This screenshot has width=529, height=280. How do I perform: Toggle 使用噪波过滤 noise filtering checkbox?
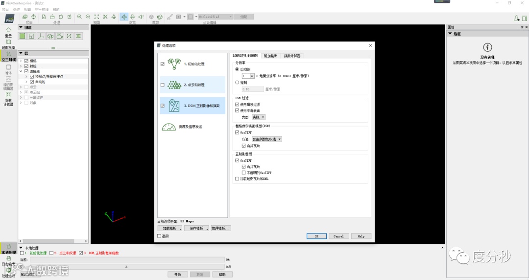coord(237,104)
